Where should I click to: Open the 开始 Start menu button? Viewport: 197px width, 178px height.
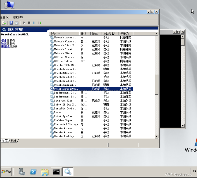pos(6,172)
